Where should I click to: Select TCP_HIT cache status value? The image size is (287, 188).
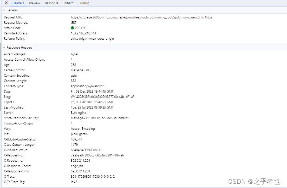(x=77, y=139)
